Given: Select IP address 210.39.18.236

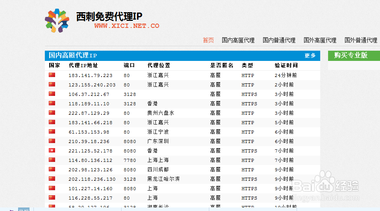Looking at the screenshot, I should point(89,141).
